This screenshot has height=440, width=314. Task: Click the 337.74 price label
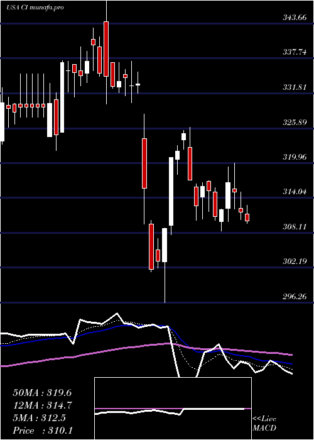coord(294,52)
